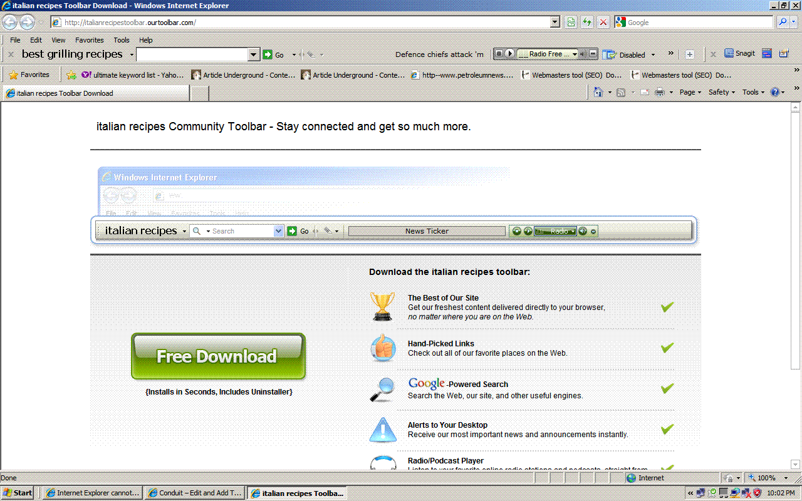Select the italian recipes Toolbar Download tab
Screen dimensions: 802x501
pos(95,93)
